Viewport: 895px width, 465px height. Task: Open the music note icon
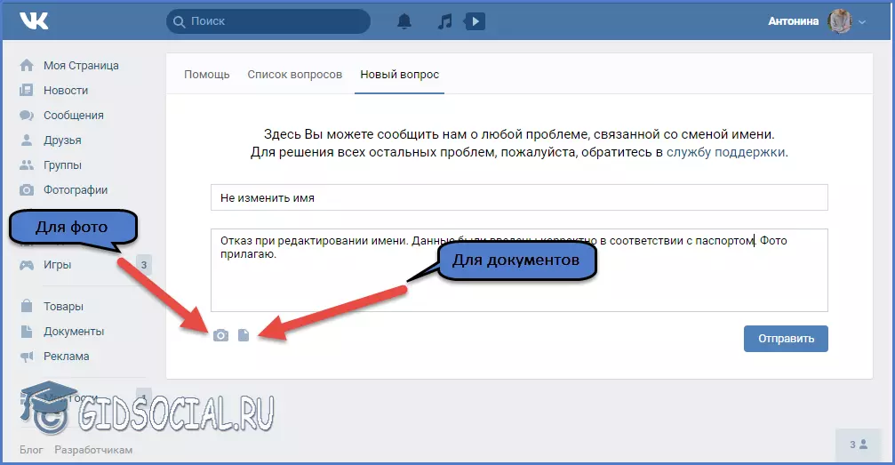click(x=445, y=21)
